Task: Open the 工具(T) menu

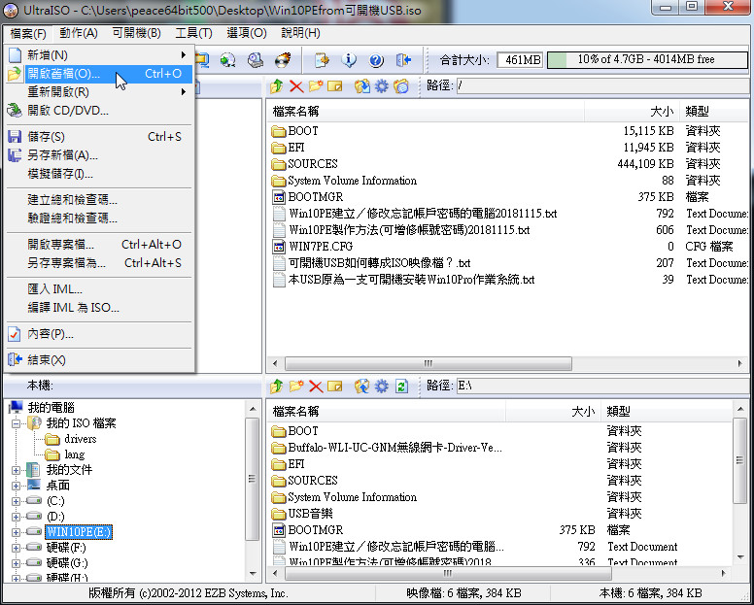Action: click(x=193, y=33)
